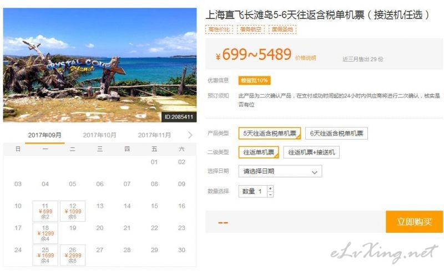Click the 立即购买 button
The height and width of the screenshot is (271, 444).
[414, 222]
